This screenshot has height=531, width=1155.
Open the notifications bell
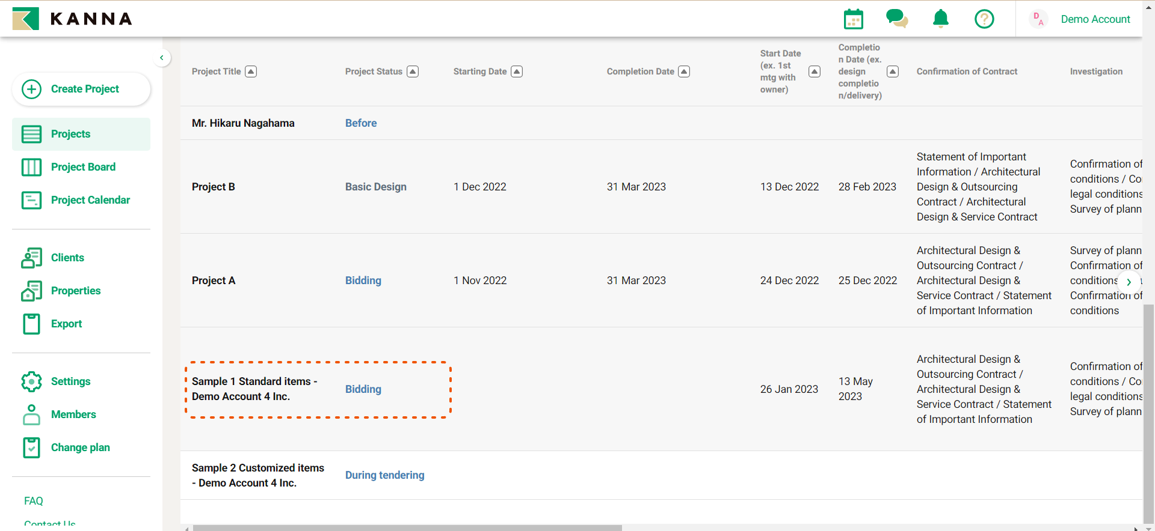[940, 19]
